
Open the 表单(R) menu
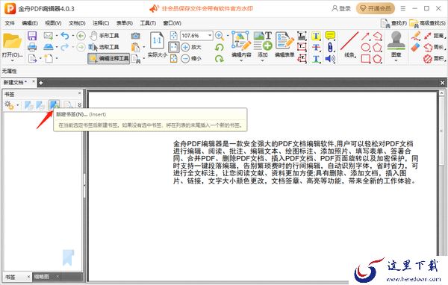point(125,23)
